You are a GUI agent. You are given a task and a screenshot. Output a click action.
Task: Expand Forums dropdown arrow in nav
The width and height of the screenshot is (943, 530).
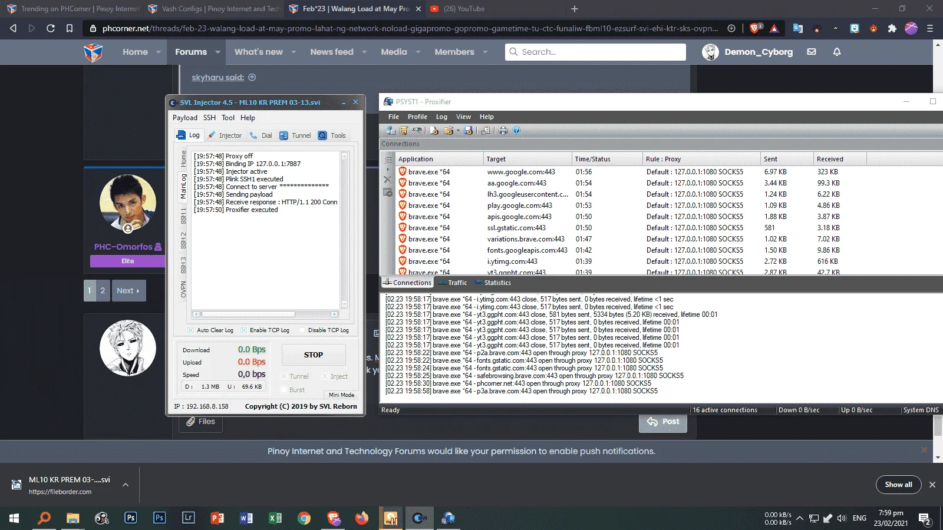(x=217, y=52)
